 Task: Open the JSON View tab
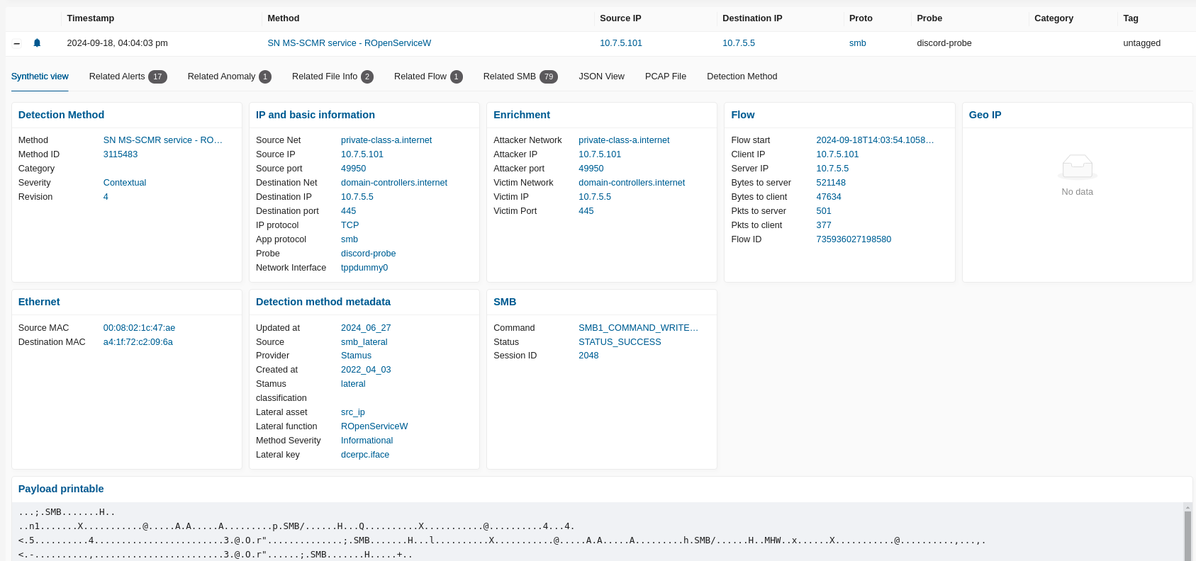pos(601,76)
